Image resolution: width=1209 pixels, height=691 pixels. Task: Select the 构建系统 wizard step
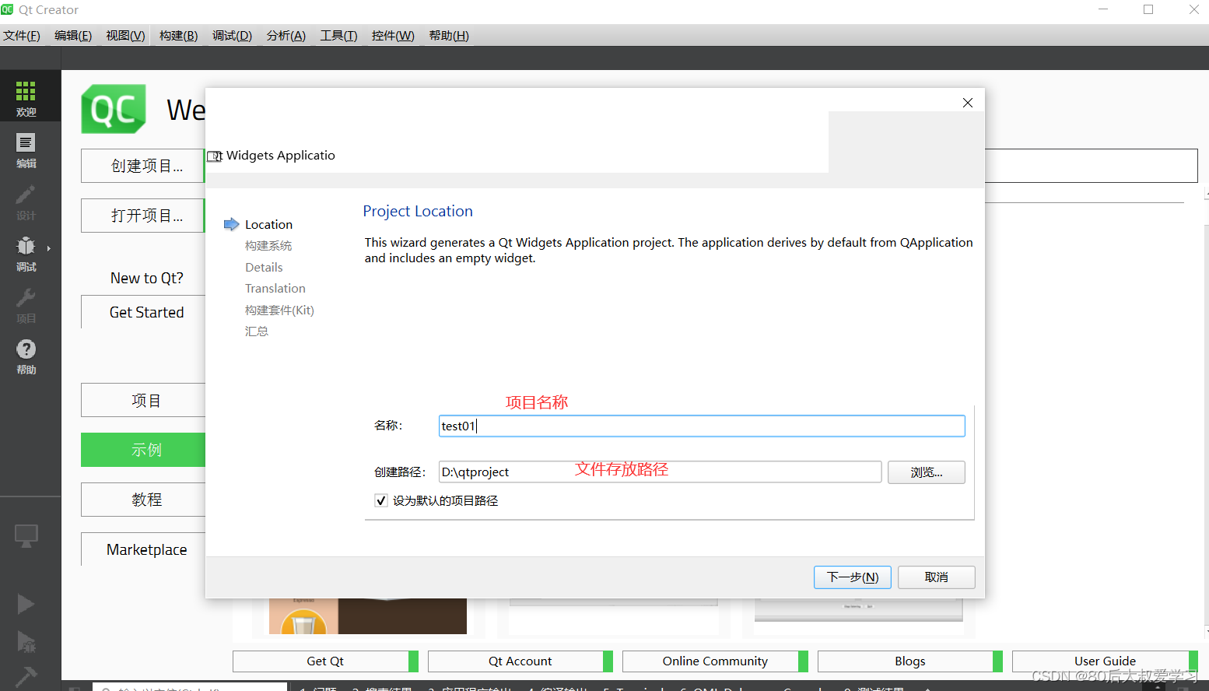268,246
